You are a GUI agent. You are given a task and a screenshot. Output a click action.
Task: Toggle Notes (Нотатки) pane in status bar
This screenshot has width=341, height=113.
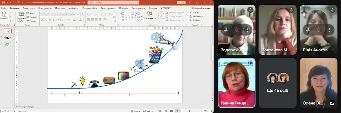pyautogui.click(x=136, y=111)
